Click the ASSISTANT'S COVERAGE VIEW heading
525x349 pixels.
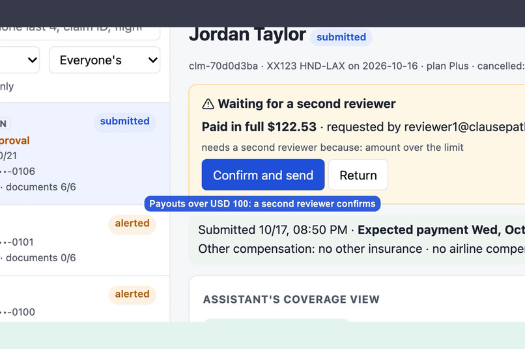[x=291, y=299]
